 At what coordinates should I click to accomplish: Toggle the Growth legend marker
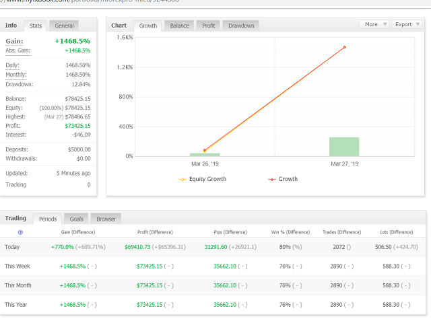click(x=272, y=180)
